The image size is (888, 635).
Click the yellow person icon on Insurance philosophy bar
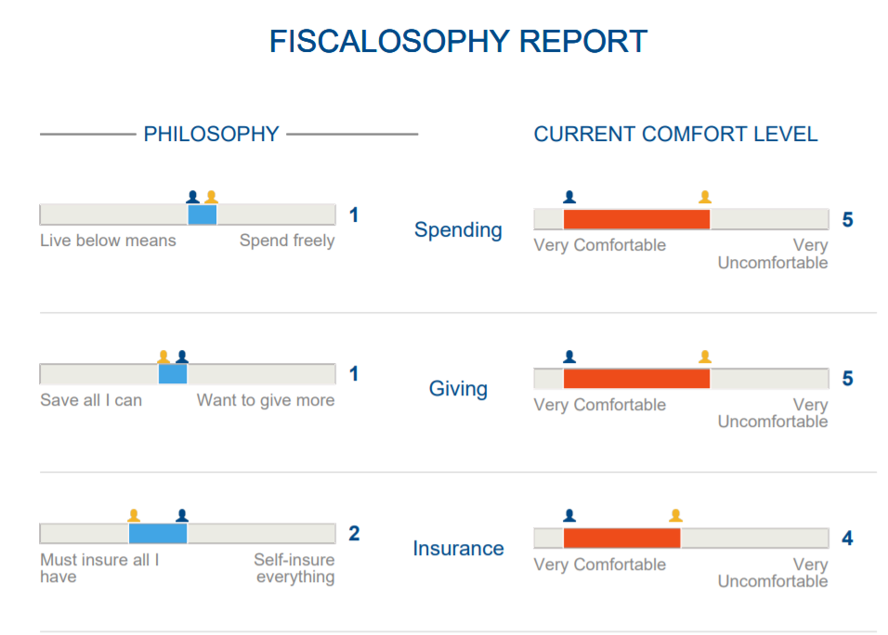click(x=134, y=515)
